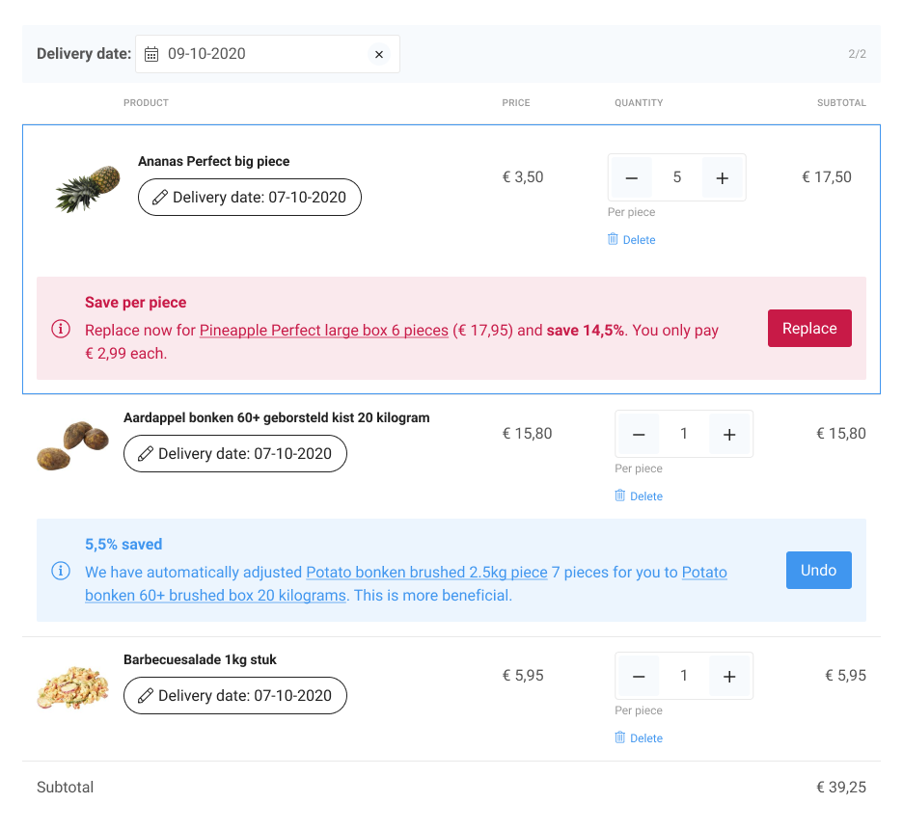903x830 pixels.
Task: Open Potato bonken brushed 2.5kg piece link
Action: (x=426, y=572)
